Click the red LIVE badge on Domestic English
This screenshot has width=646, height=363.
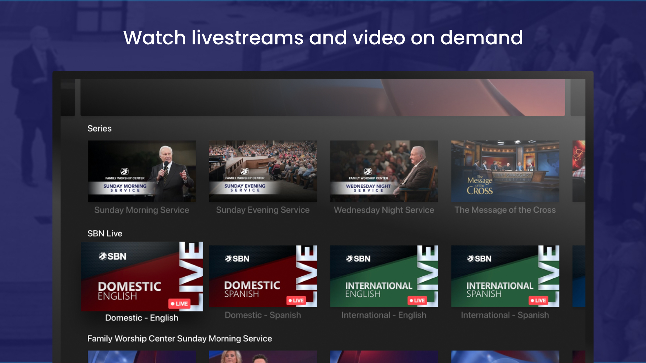[x=179, y=304]
